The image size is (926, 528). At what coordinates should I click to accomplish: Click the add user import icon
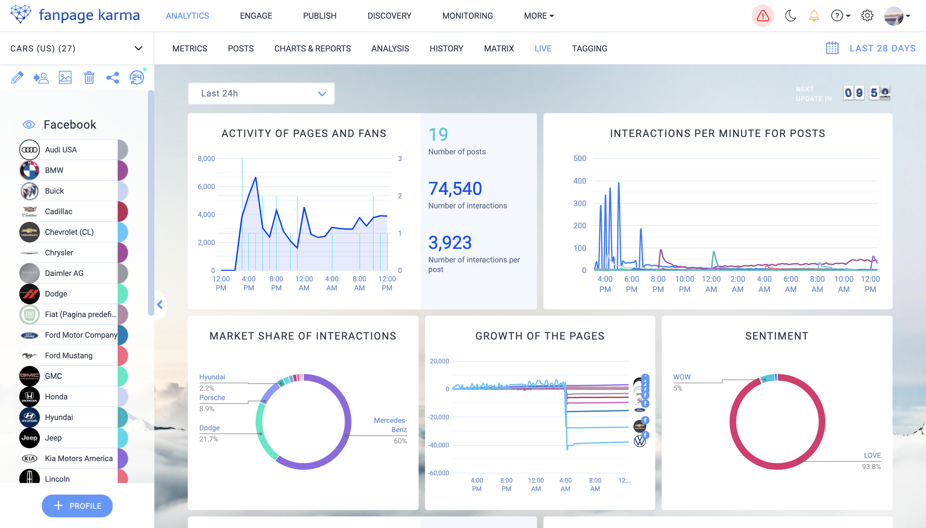[x=41, y=77]
